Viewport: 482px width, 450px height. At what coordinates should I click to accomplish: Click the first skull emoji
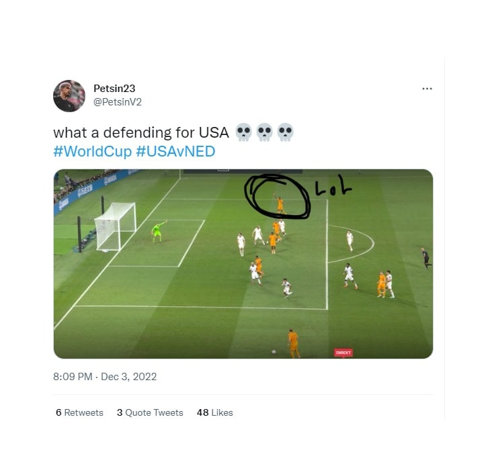click(243, 132)
